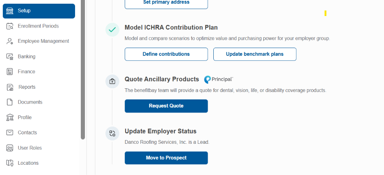Click the sidebar vertical scrollbar
This screenshot has height=175, width=384.
pyautogui.click(x=83, y=70)
